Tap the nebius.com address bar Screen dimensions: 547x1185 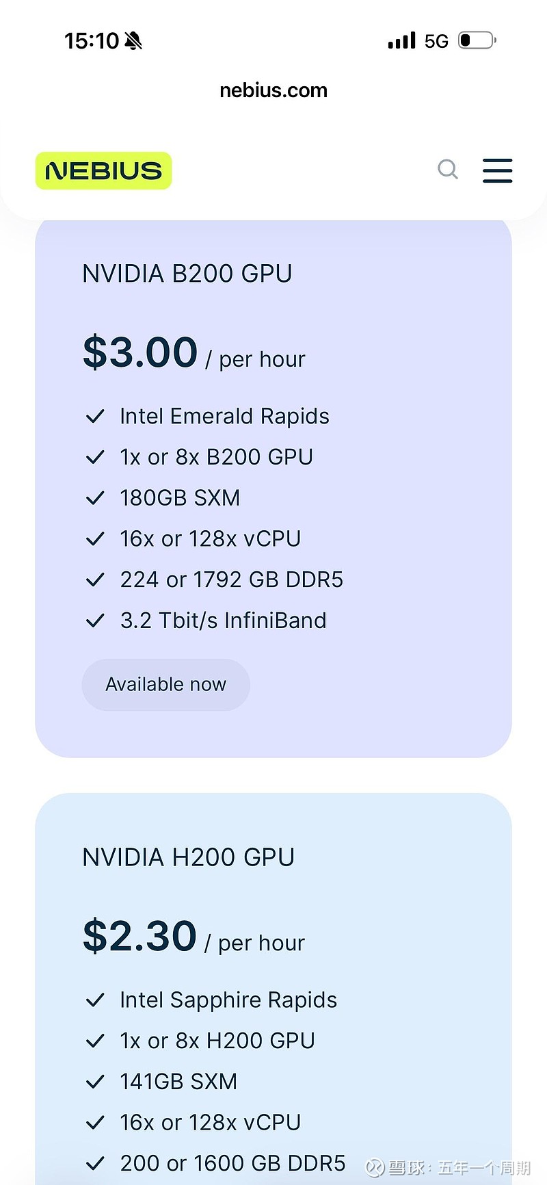click(273, 90)
